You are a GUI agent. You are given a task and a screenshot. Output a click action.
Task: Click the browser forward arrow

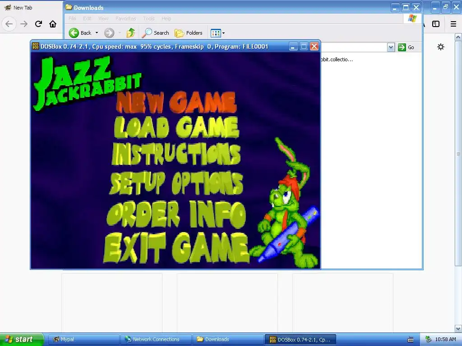24,24
